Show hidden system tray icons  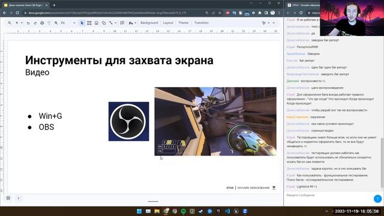coord(326,211)
